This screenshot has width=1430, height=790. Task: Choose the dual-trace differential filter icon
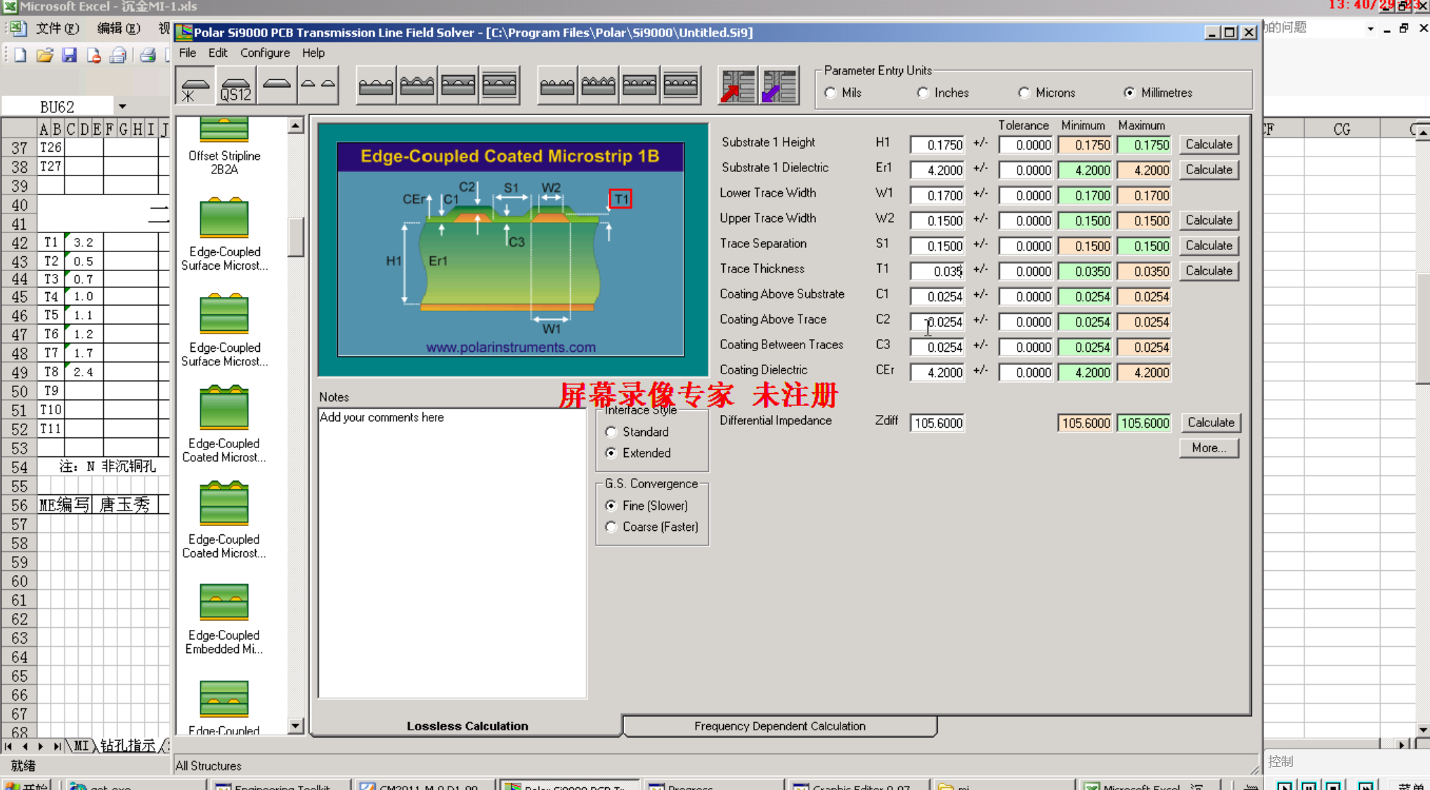pyautogui.click(x=318, y=86)
